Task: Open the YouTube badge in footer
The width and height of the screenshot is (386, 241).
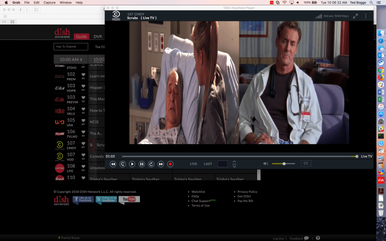Action: 129,199
